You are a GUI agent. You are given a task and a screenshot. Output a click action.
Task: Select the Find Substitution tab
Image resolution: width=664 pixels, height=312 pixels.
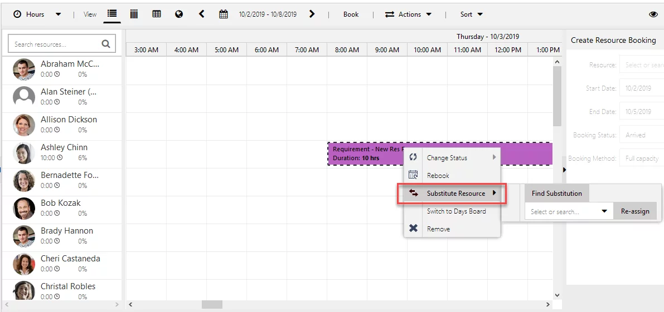pos(557,194)
